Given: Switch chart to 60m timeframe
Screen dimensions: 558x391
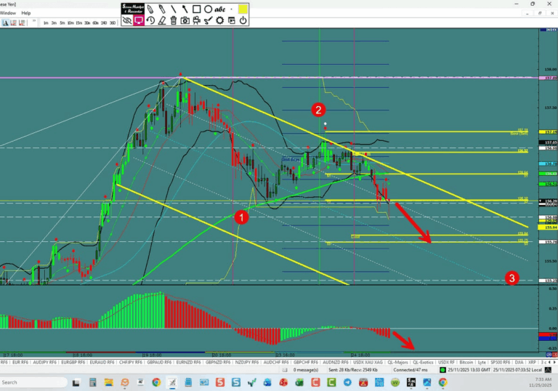Looking at the screenshot, I should (95, 23).
